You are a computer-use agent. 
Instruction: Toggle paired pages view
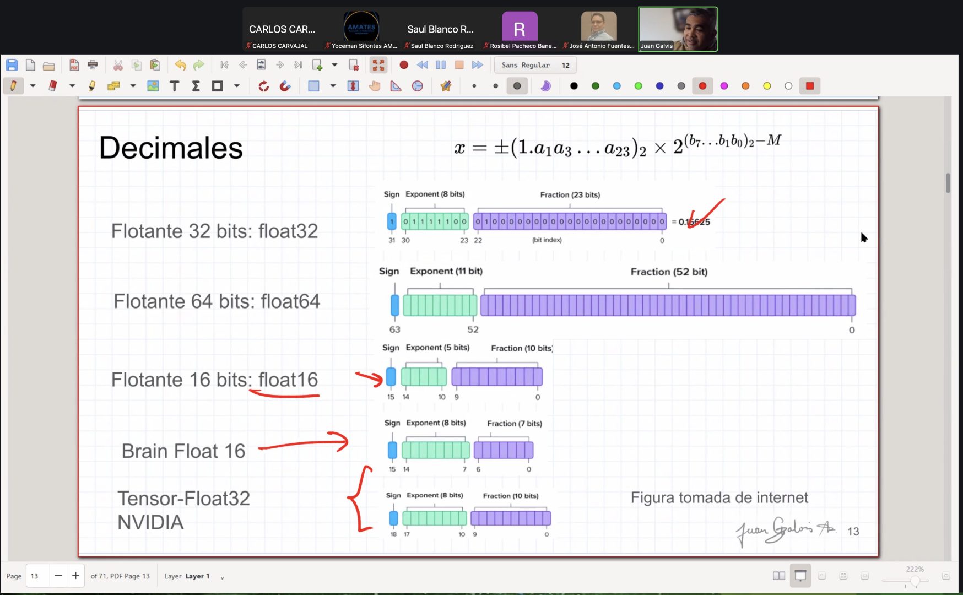click(778, 576)
